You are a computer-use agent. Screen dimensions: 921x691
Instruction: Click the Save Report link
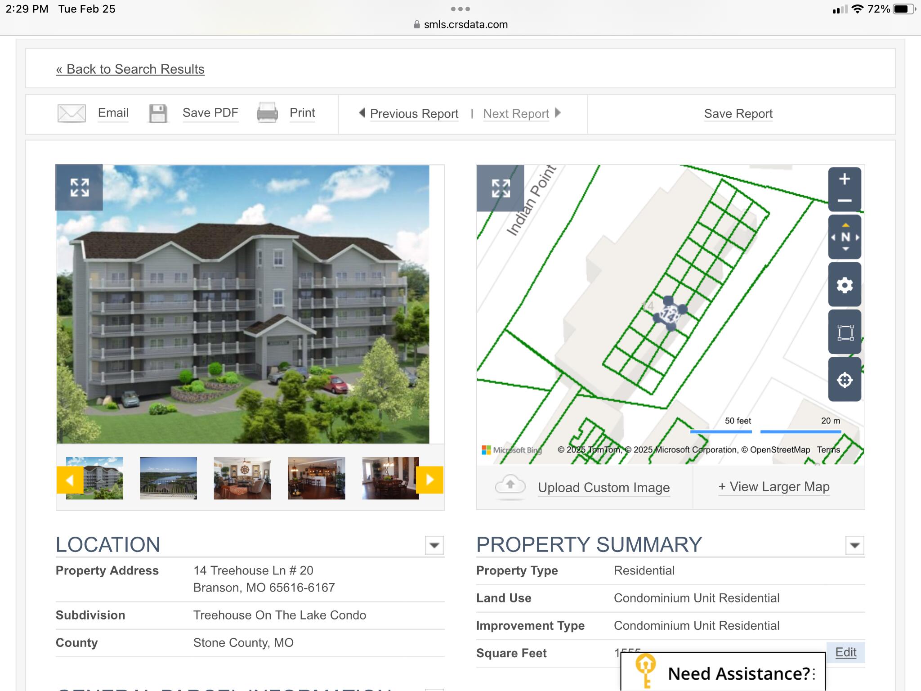(x=738, y=113)
